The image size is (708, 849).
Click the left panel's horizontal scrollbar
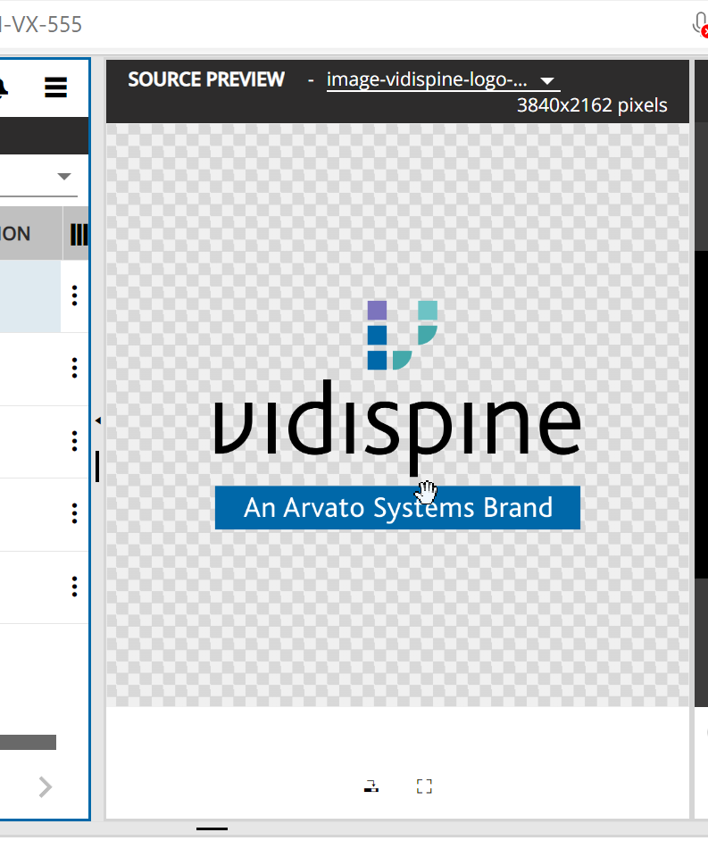coord(27,742)
